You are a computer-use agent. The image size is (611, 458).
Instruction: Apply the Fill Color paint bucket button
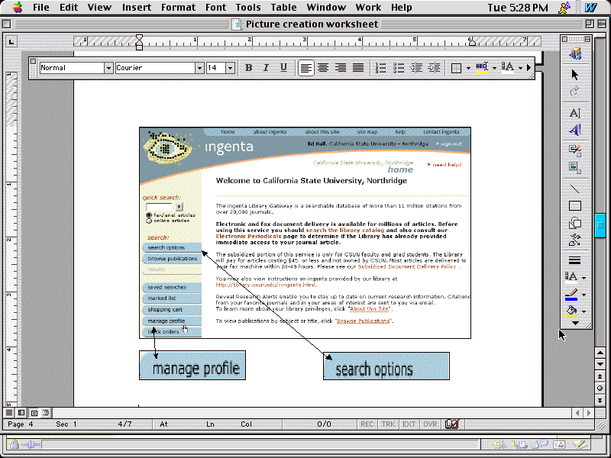(571, 311)
